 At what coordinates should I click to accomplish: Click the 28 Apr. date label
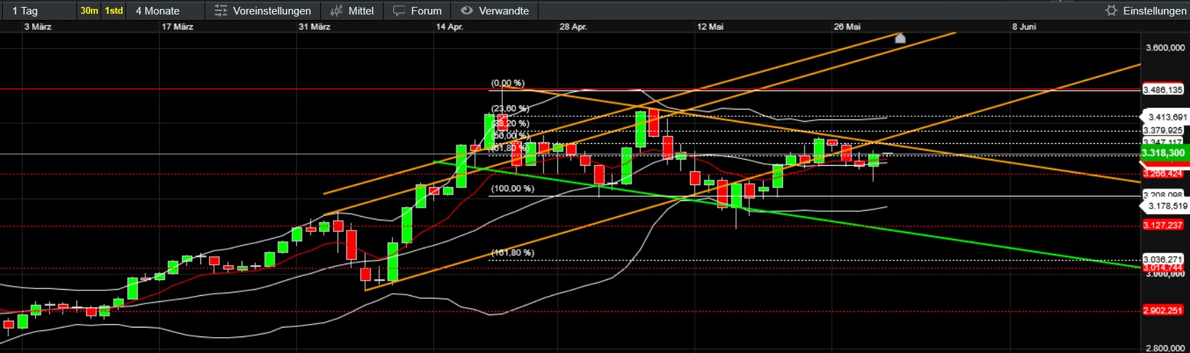pos(573,27)
